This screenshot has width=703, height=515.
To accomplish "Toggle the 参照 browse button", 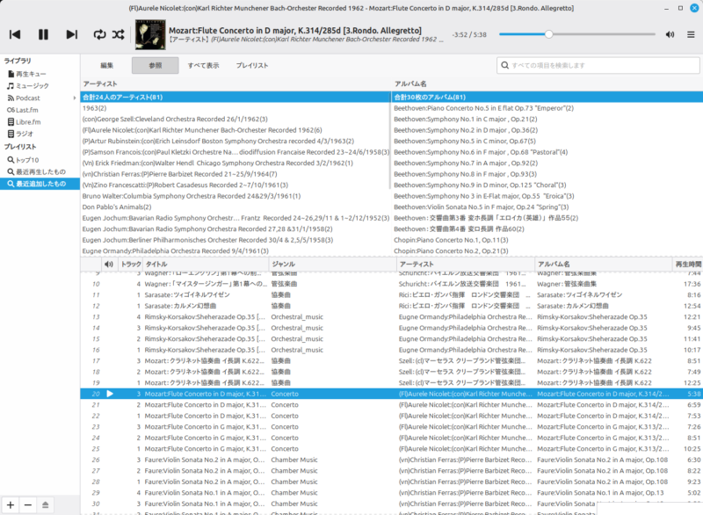I will (155, 66).
